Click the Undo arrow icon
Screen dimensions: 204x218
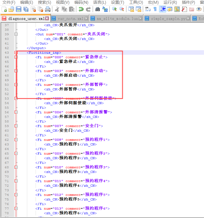tap(81, 9)
